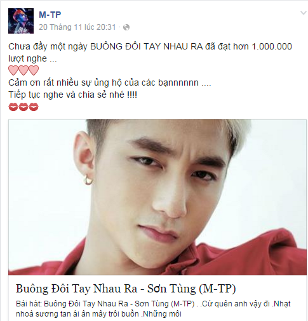The height and width of the screenshot is (321, 308).
Task: Click the middle red lips emoji
Action: pos(23,107)
